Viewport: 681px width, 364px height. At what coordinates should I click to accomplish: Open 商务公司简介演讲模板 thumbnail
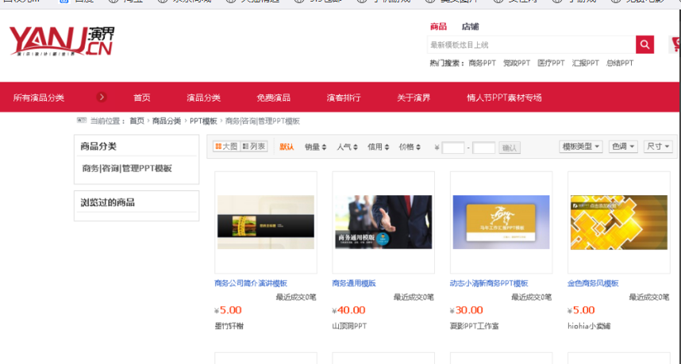266,222
